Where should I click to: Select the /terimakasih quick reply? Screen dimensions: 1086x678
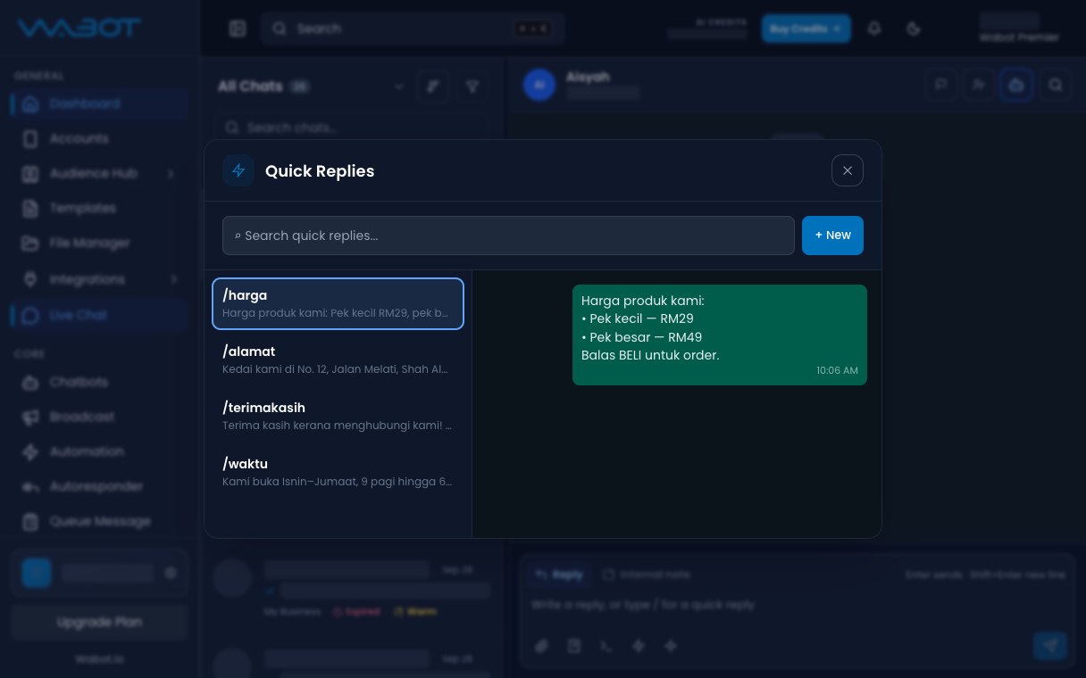(x=338, y=416)
